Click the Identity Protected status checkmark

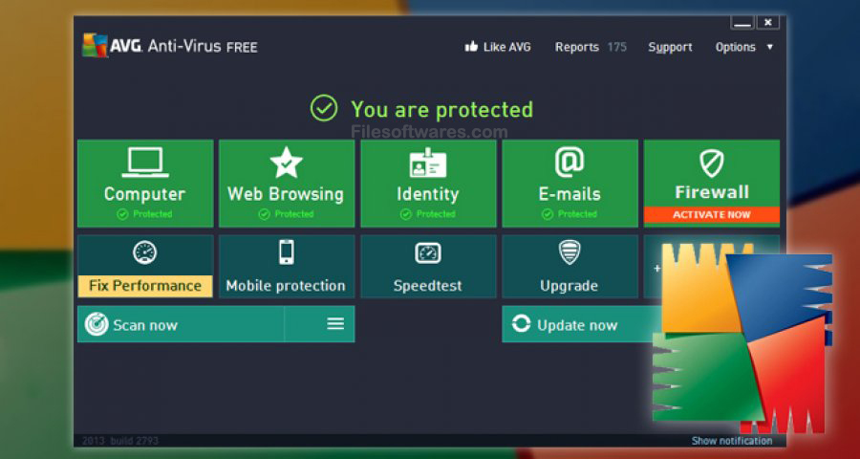(405, 214)
